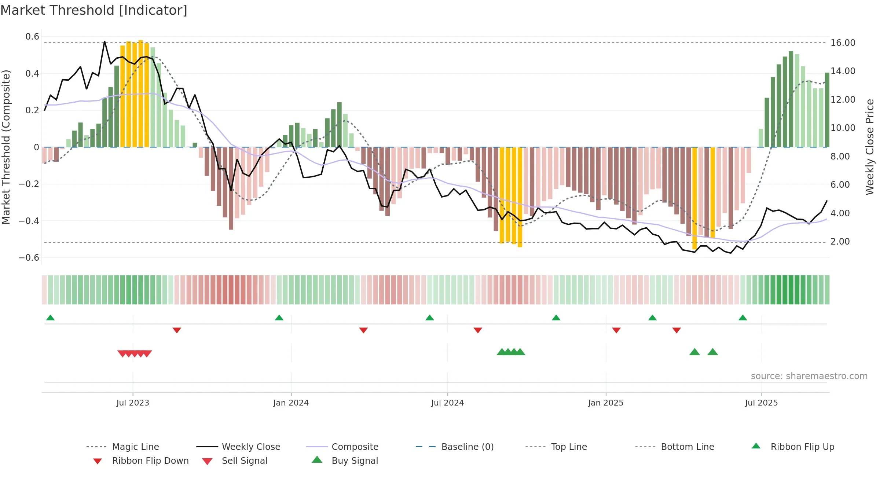Viewport: 880px width, 495px height.
Task: Toggle the Ribbon Flip Down legend entry
Action: [x=141, y=461]
